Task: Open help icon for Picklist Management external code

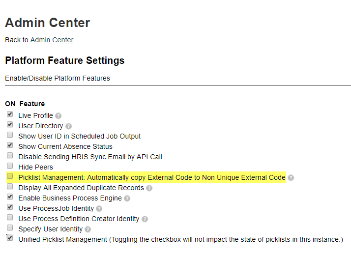Action: [x=291, y=178]
